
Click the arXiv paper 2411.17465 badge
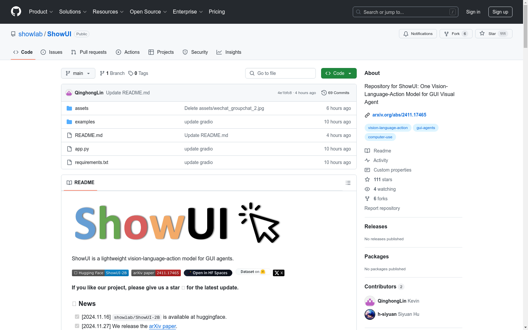click(x=156, y=273)
